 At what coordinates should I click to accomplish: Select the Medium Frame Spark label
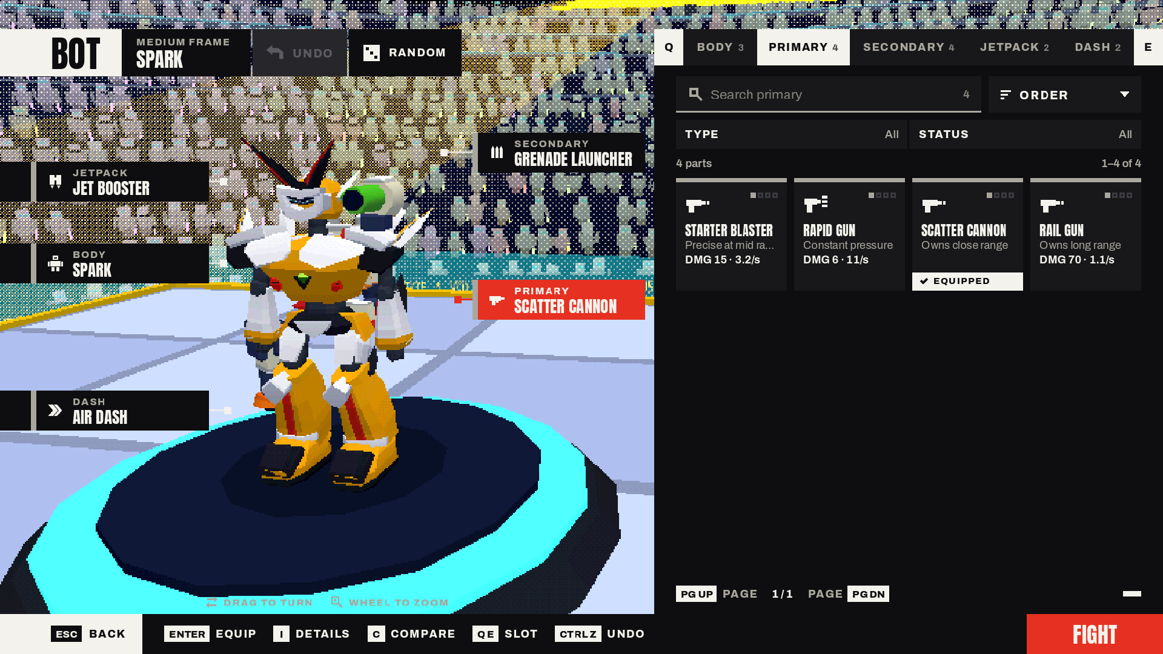point(186,53)
